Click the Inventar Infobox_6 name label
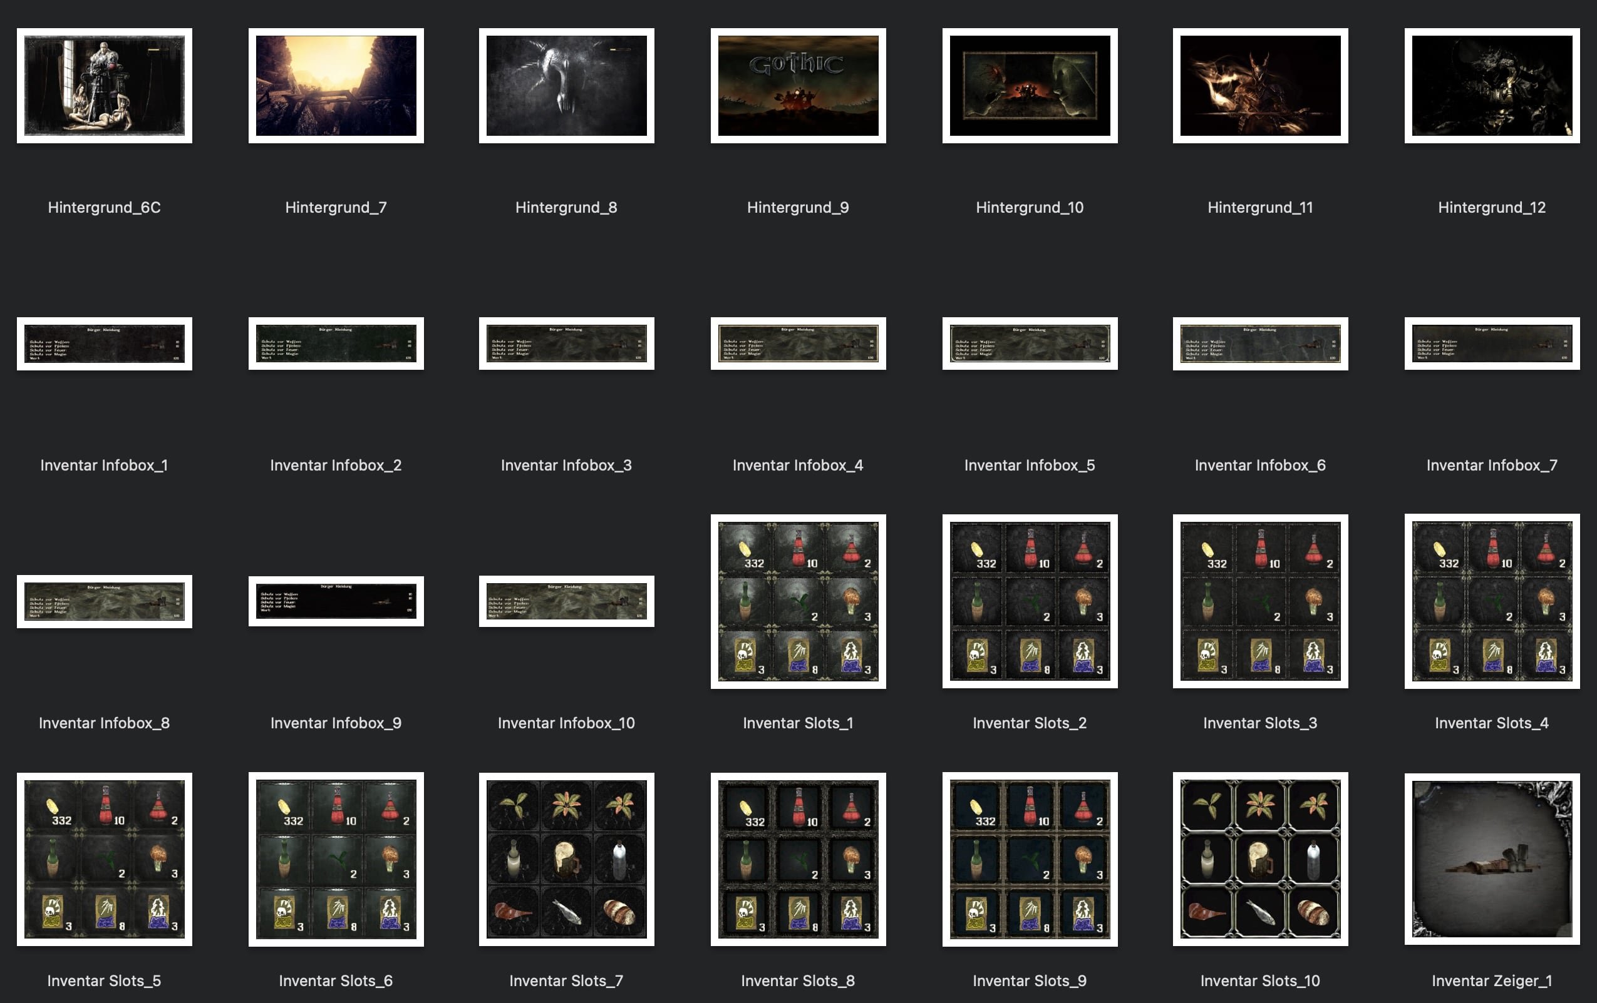The height and width of the screenshot is (1003, 1597). (1260, 465)
